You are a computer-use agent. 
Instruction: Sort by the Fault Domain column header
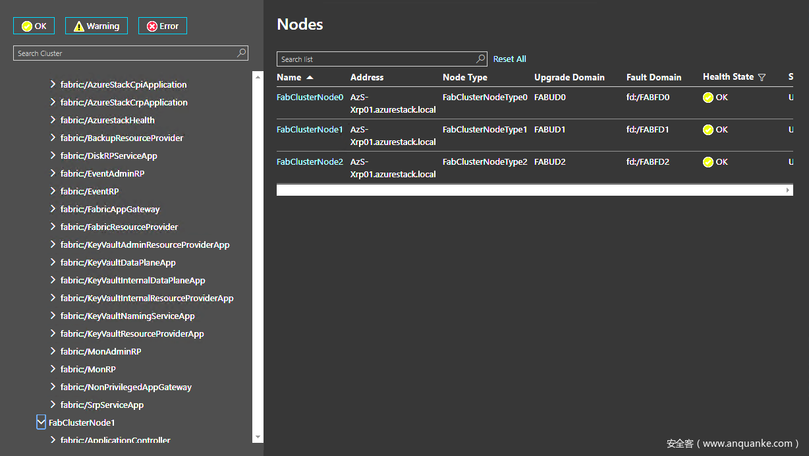654,77
